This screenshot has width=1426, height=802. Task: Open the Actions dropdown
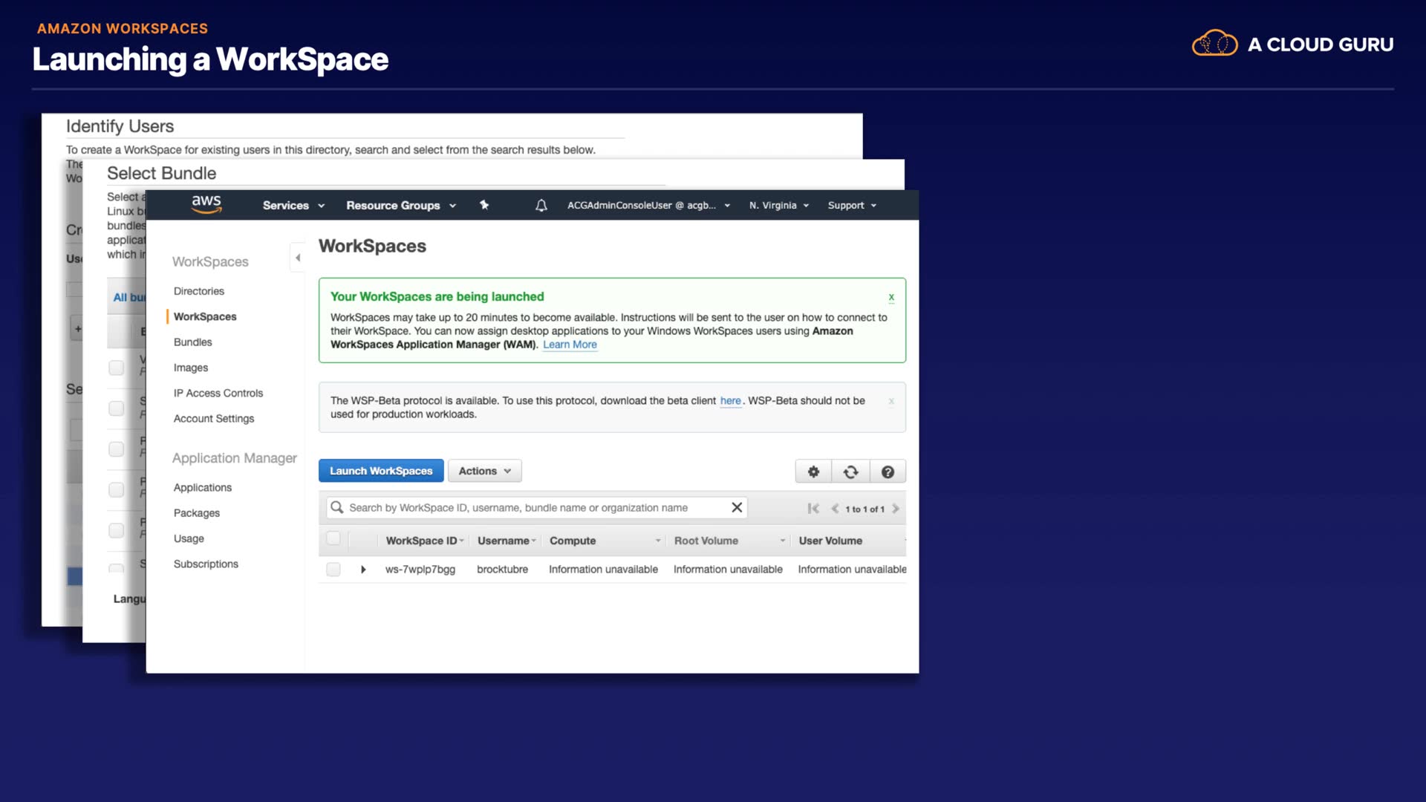click(x=484, y=471)
